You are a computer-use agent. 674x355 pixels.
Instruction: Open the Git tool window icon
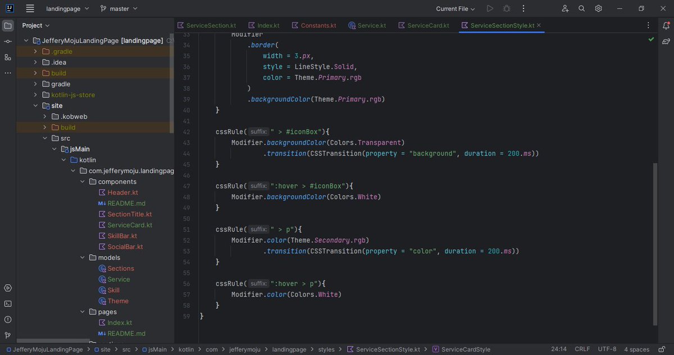pos(8,335)
